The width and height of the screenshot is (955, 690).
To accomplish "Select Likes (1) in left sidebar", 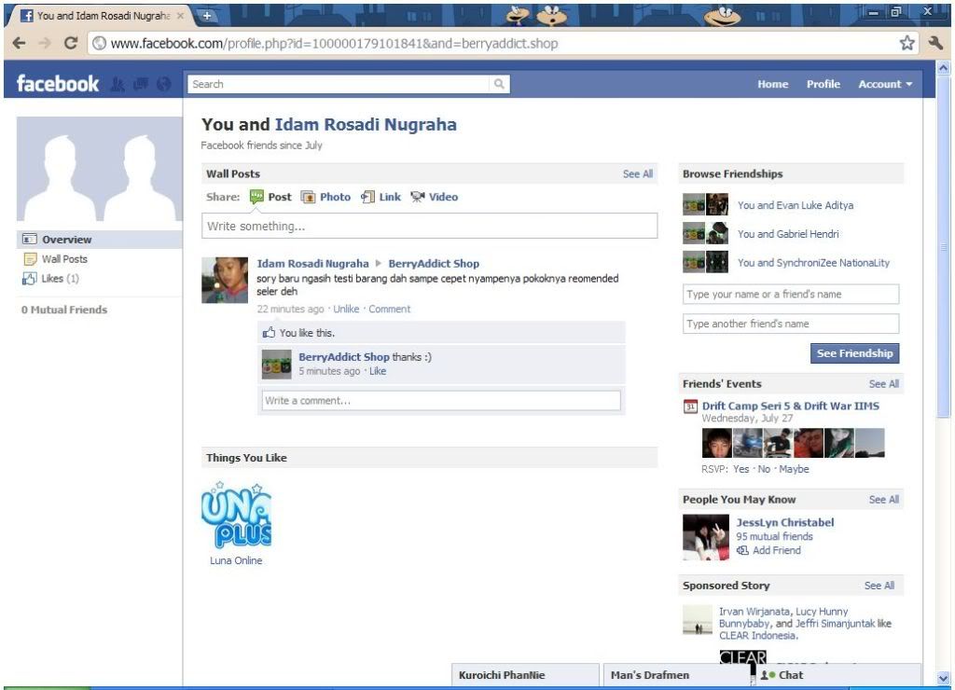I will [51, 278].
